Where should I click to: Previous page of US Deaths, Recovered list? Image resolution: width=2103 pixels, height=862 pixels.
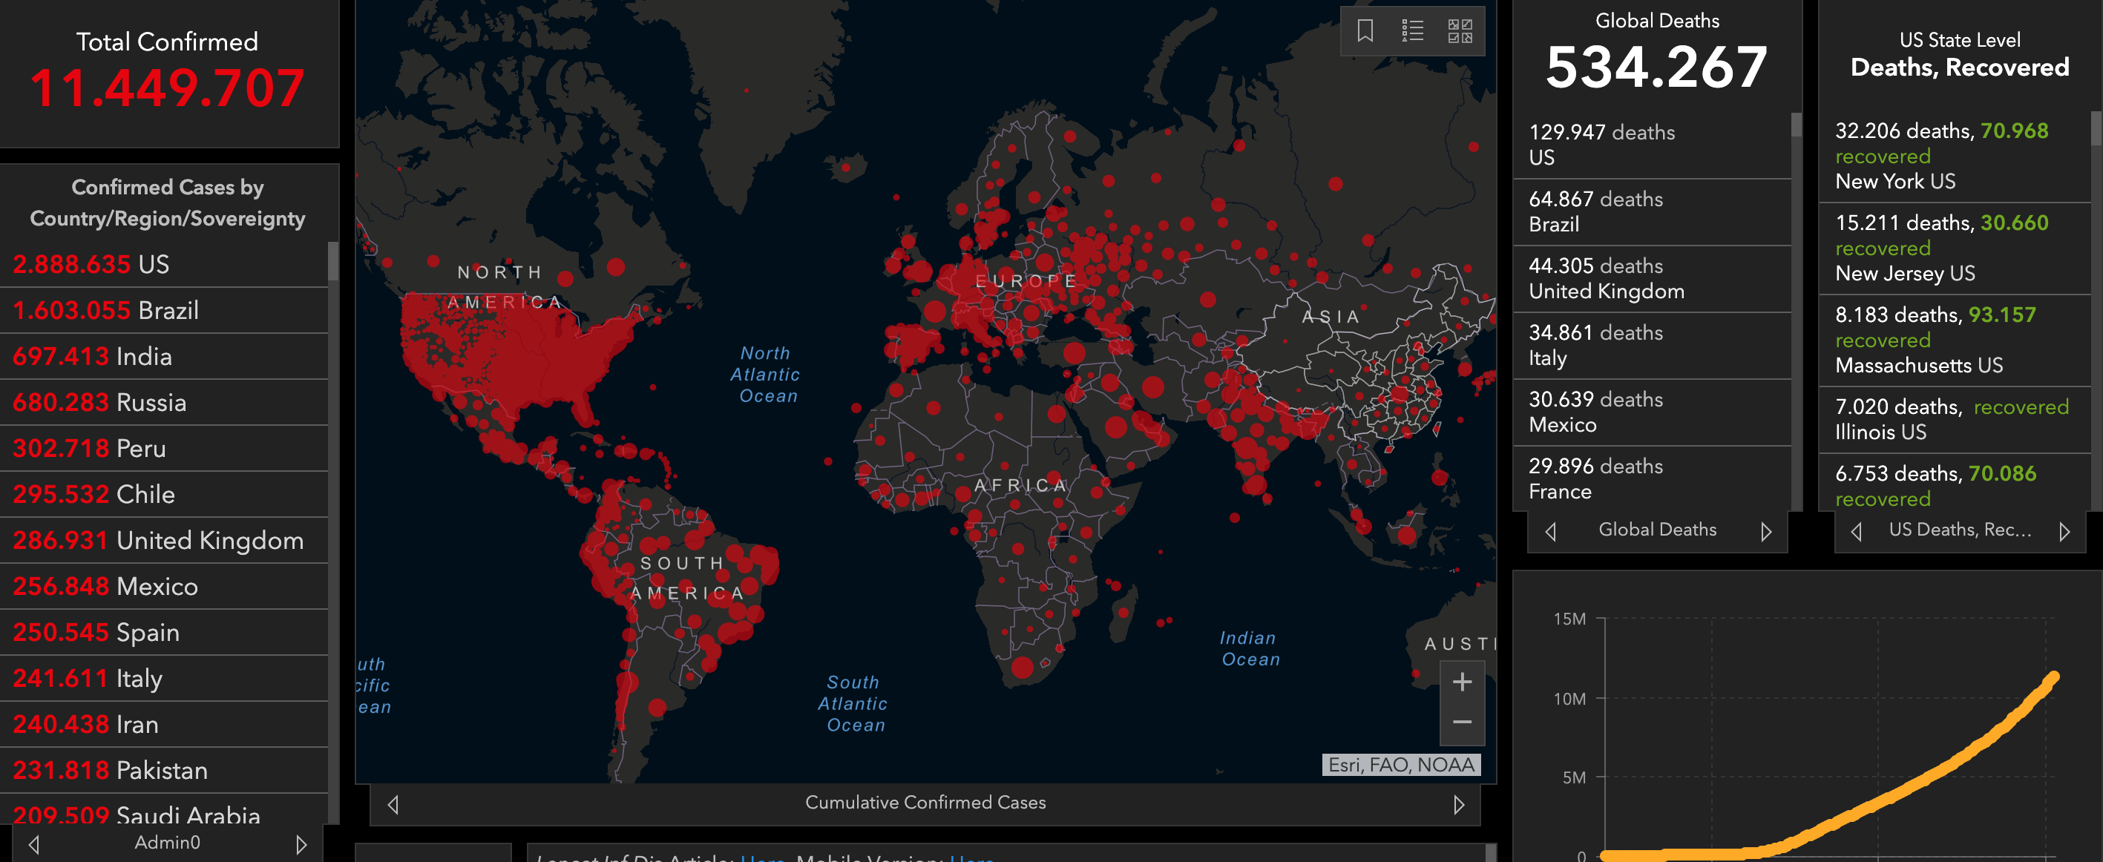point(1857,531)
